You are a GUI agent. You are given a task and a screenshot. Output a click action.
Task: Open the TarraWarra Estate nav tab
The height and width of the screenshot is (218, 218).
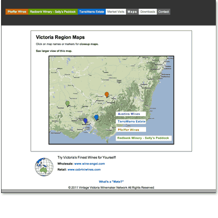[92, 12]
